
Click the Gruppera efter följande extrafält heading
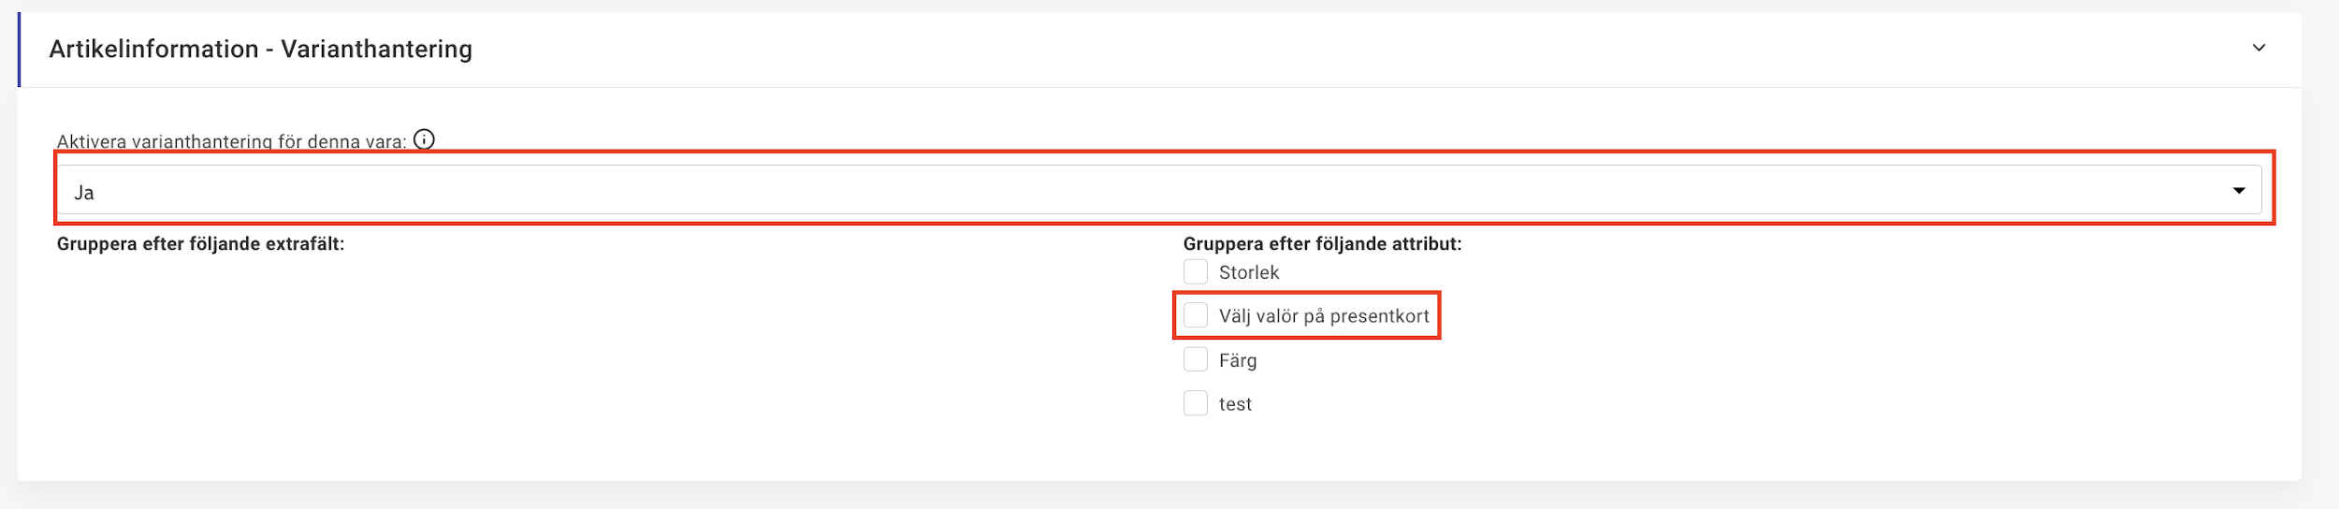[x=200, y=244]
